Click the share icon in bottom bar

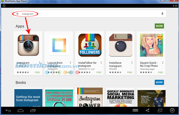coord(147,110)
